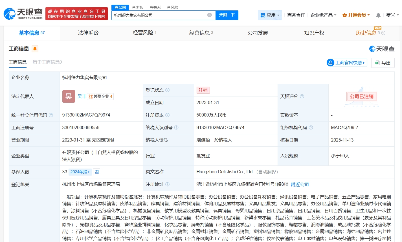Click the 天眼一下 search button

pyautogui.click(x=227, y=15)
